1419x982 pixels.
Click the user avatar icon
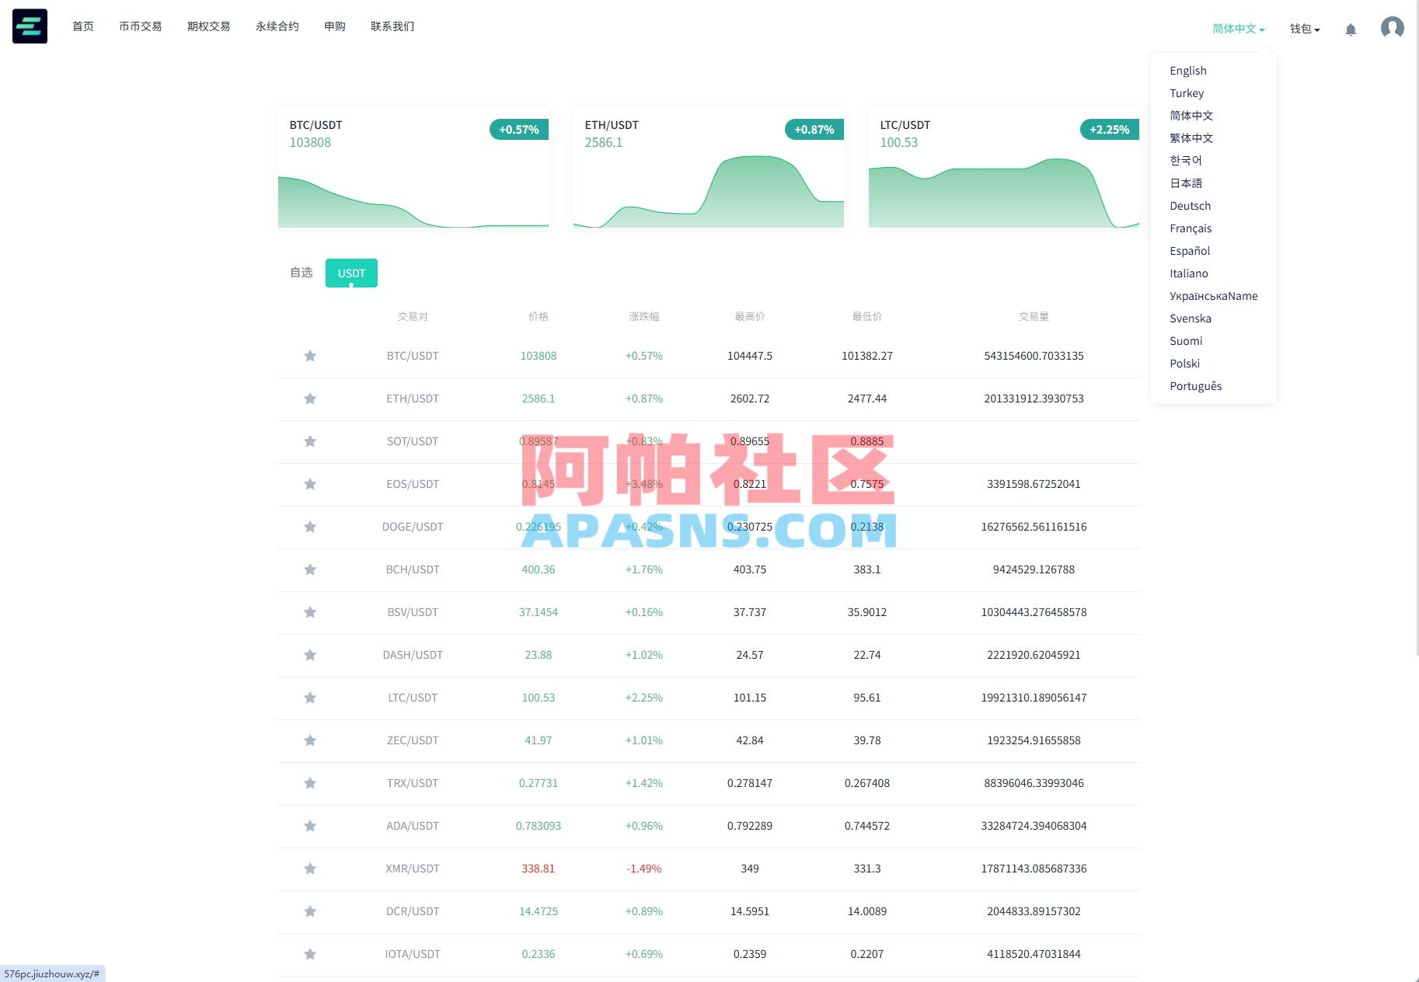[x=1392, y=28]
